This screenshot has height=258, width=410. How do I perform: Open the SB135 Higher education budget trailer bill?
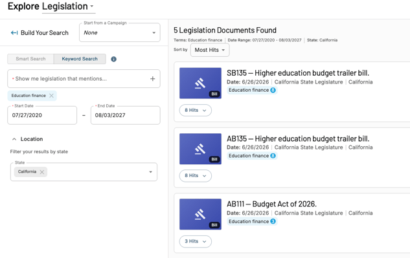coord(298,73)
